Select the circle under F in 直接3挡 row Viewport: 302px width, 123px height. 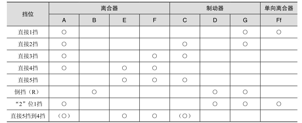(154, 56)
